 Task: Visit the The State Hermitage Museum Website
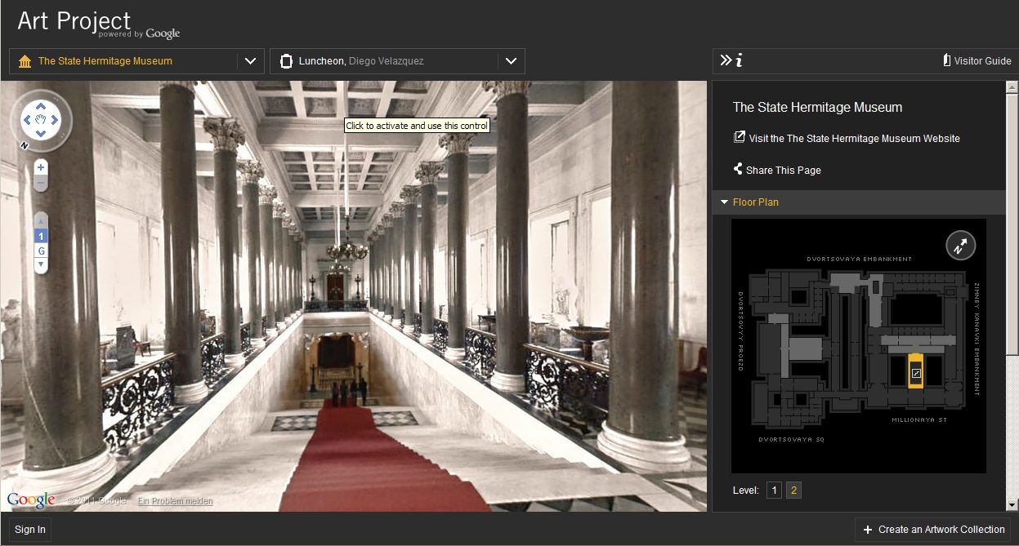pyautogui.click(x=854, y=139)
